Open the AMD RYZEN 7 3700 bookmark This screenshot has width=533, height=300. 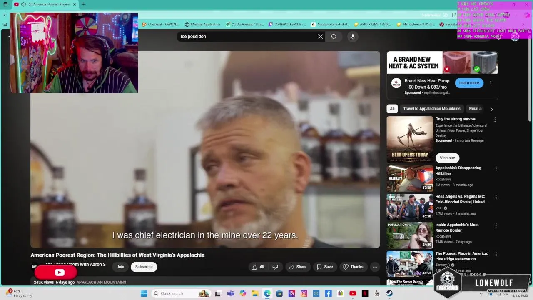pyautogui.click(x=373, y=24)
